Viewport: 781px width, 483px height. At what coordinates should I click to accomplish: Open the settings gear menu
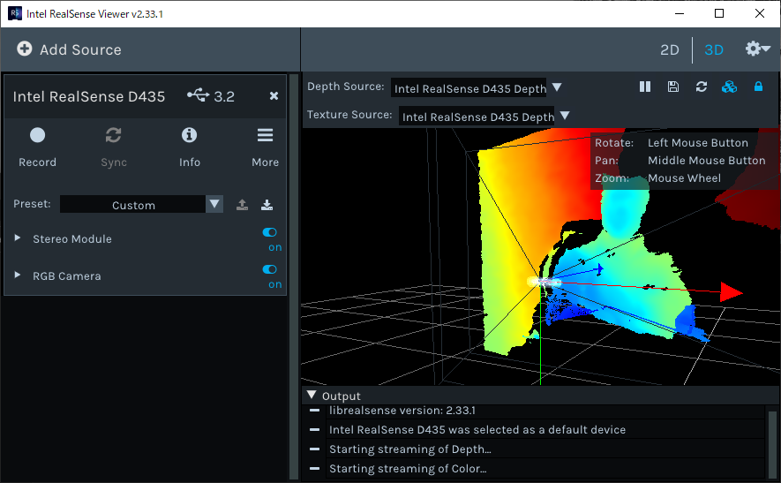757,49
